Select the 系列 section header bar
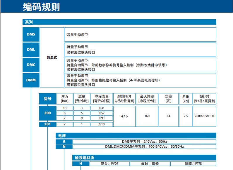 [x=119, y=22]
